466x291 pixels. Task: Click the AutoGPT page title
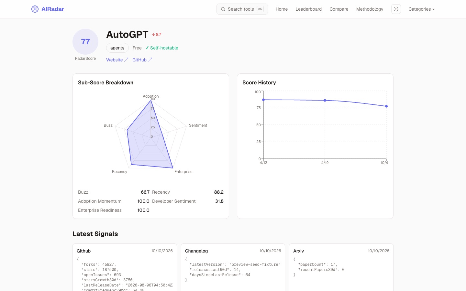click(x=127, y=35)
